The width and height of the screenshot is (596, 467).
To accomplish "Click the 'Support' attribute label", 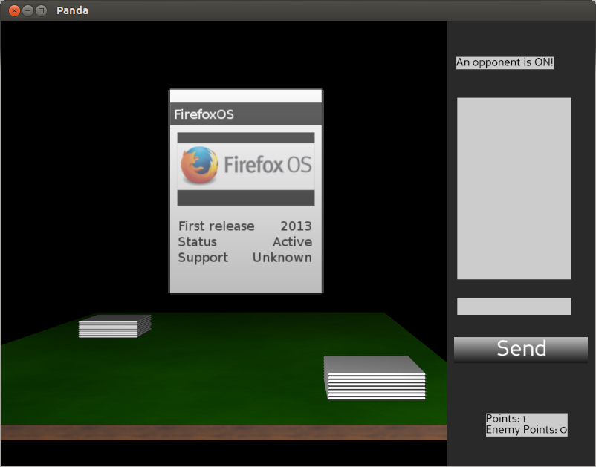I will [203, 258].
